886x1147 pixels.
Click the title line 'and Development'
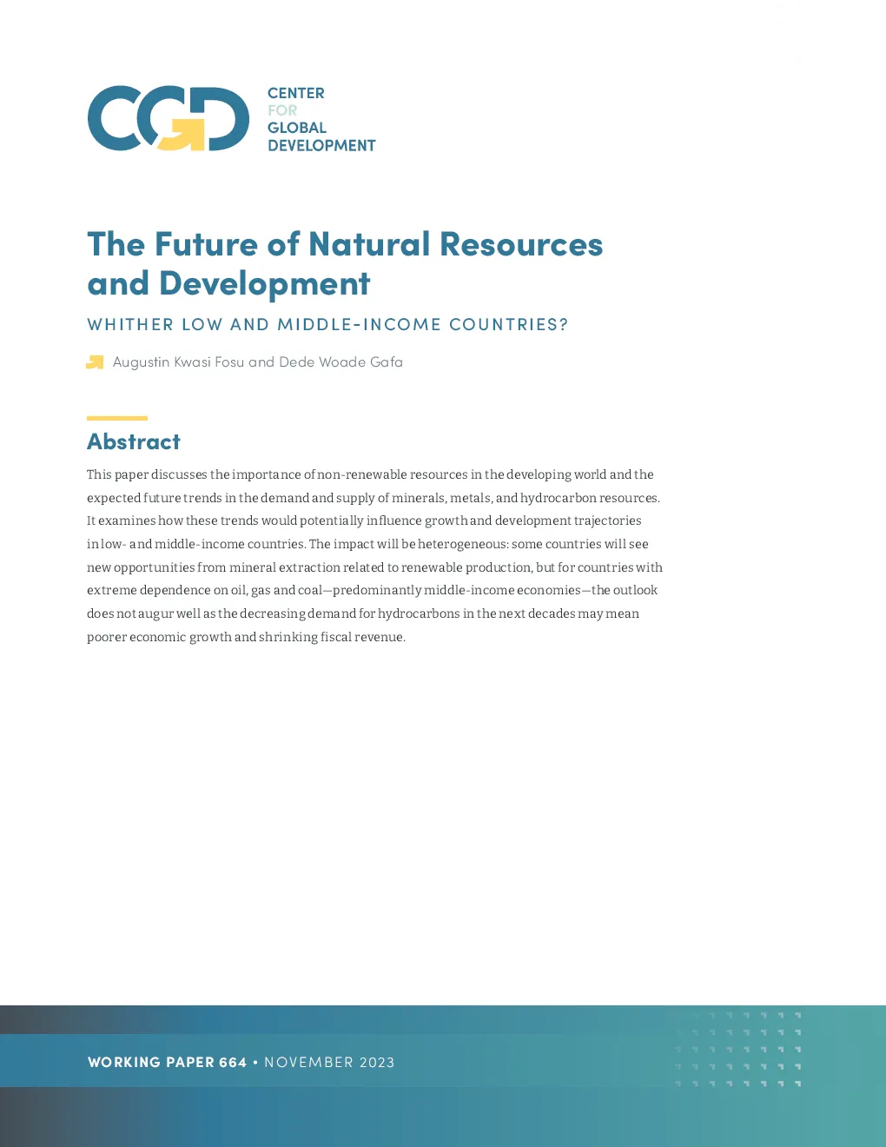click(x=228, y=284)
